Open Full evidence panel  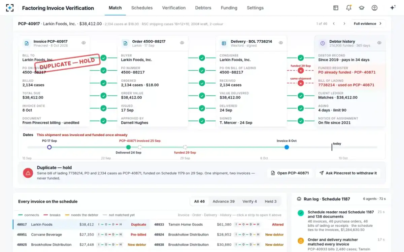[x=368, y=24]
